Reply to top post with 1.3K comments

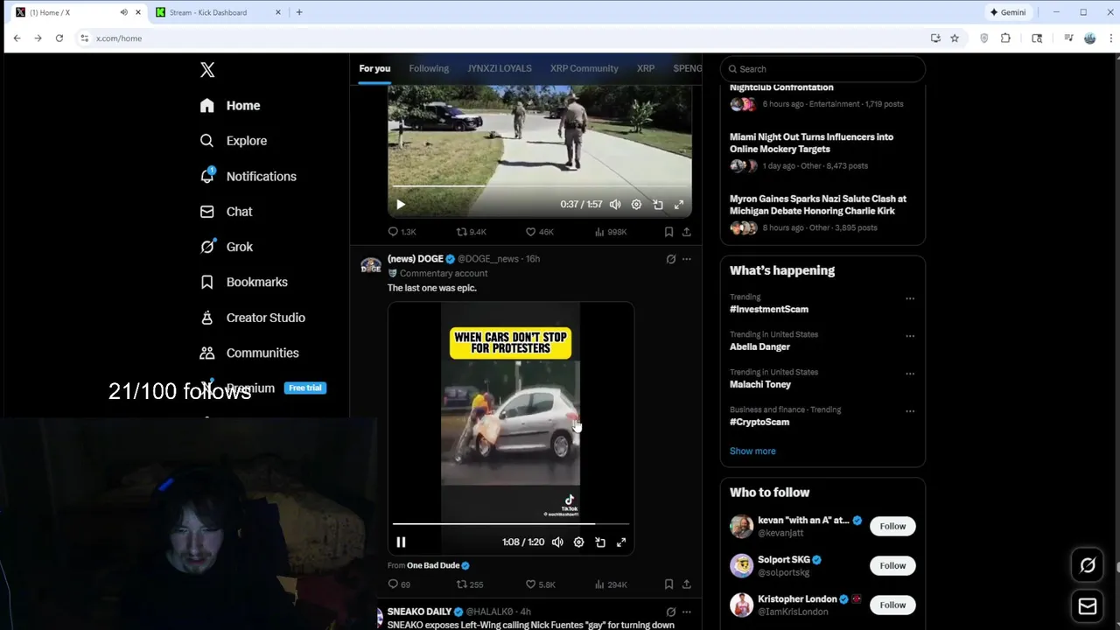pos(402,232)
